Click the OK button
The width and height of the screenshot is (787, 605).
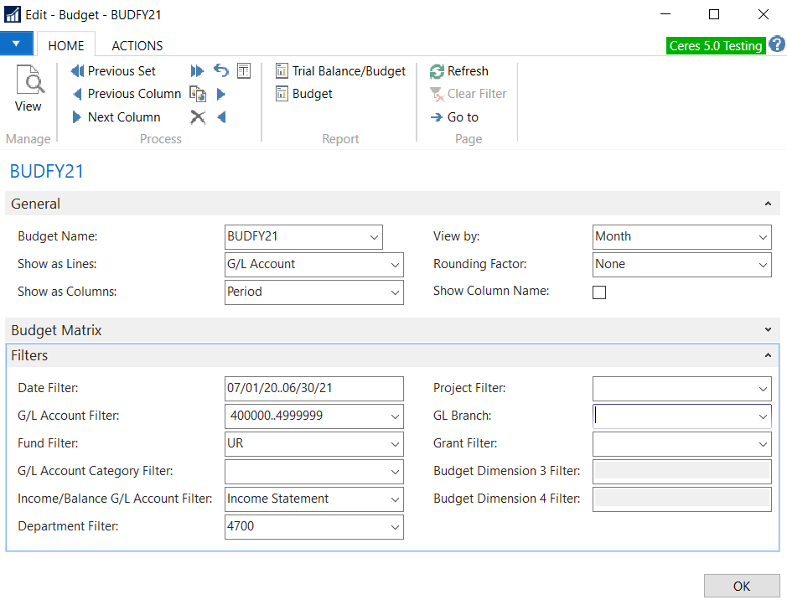pyautogui.click(x=742, y=586)
